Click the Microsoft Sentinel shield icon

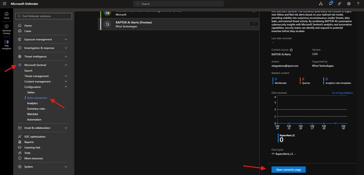pos(20,65)
